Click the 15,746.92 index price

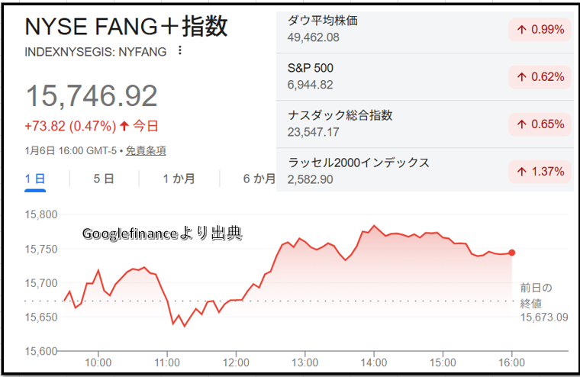coord(92,96)
